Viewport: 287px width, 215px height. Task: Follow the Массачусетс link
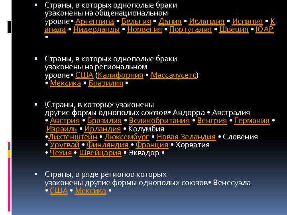tap(173, 75)
